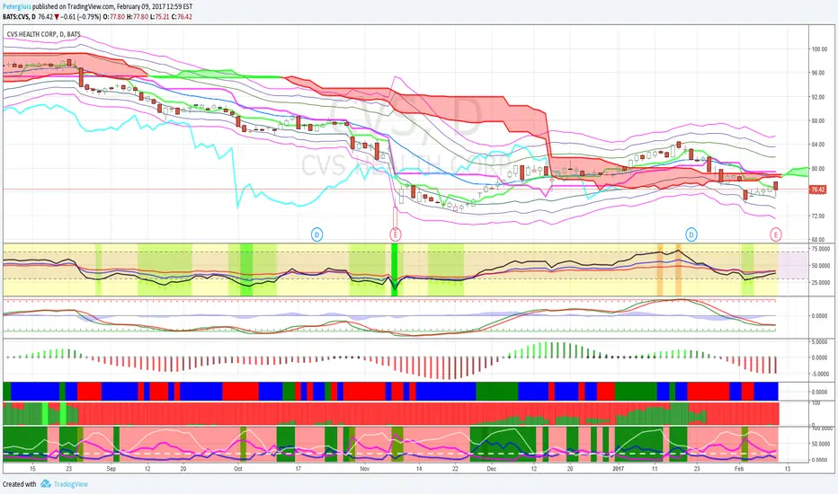Click the 2017 date axis label
The height and width of the screenshot is (494, 838).
618,469
